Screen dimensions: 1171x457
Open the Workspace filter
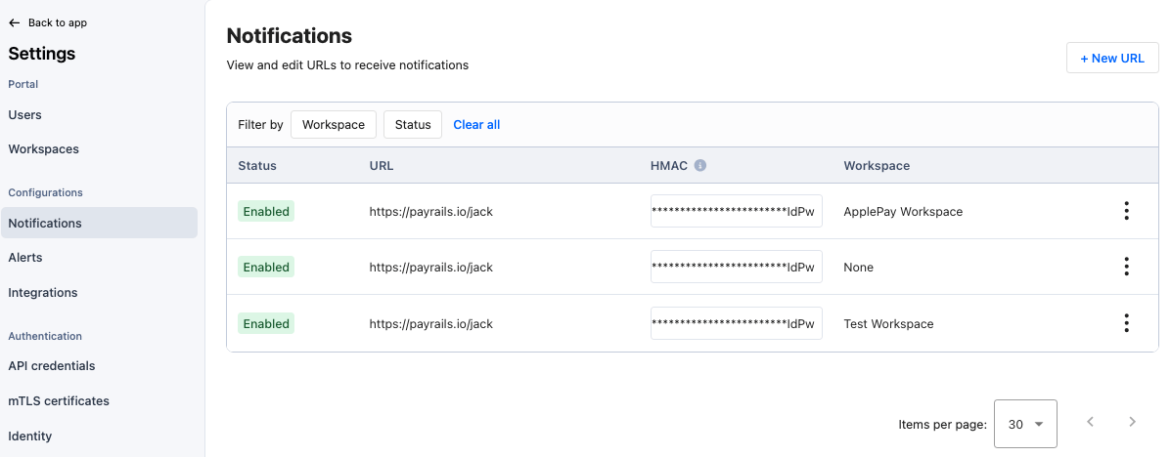(x=333, y=124)
